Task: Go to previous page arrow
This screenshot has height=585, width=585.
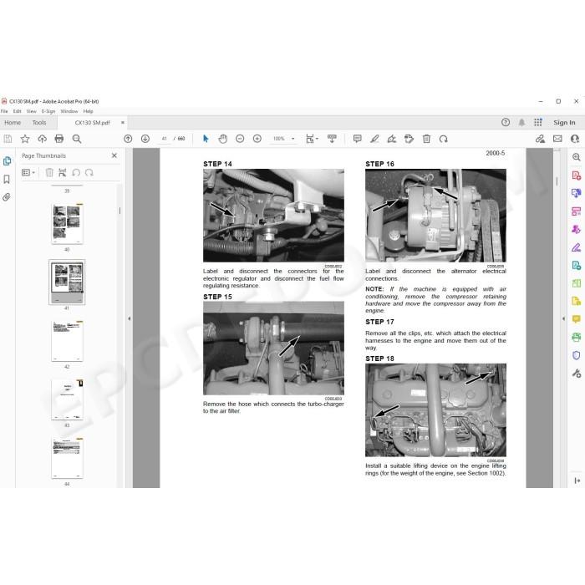Action: 128,139
